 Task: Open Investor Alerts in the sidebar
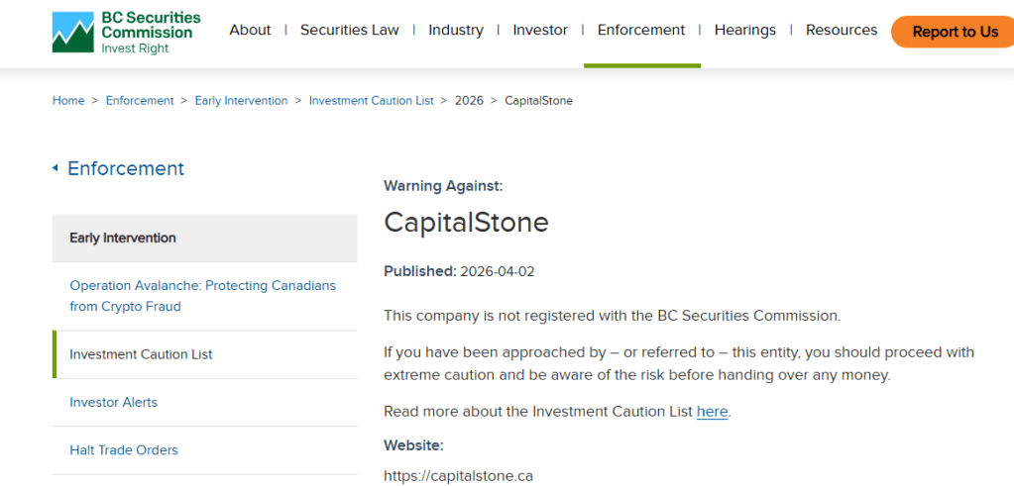113,402
